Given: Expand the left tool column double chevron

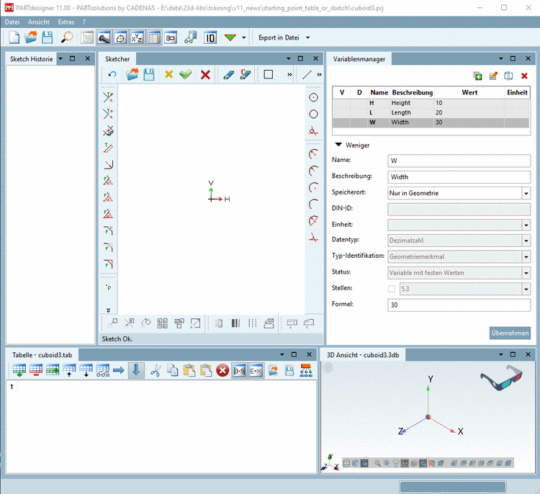Looking at the screenshot, I should 109,310.
